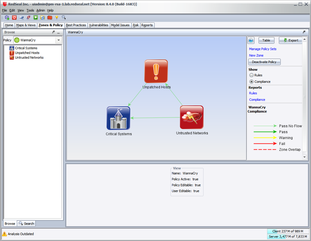Screen dimensions: 311x241
Task: Click the 'Policy Active: true' text
Action: (185, 179)
